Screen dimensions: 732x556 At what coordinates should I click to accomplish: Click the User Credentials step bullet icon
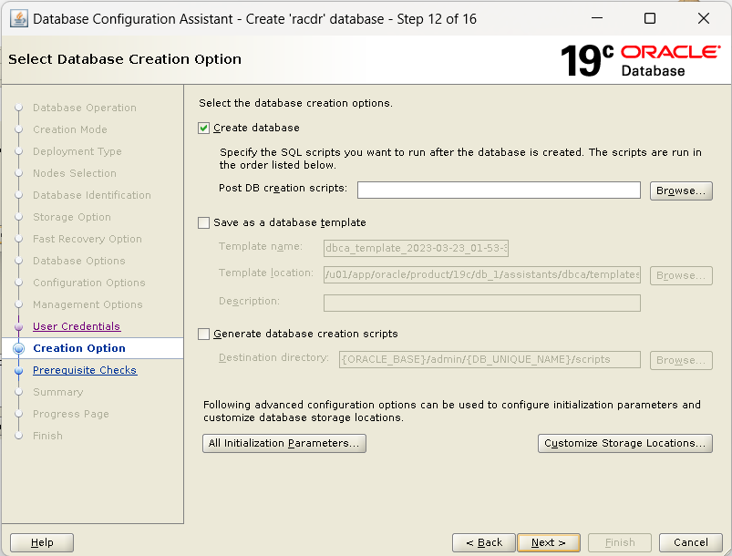[18, 327]
